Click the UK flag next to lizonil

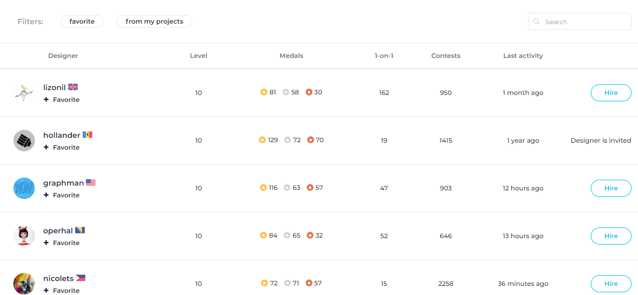tap(73, 87)
